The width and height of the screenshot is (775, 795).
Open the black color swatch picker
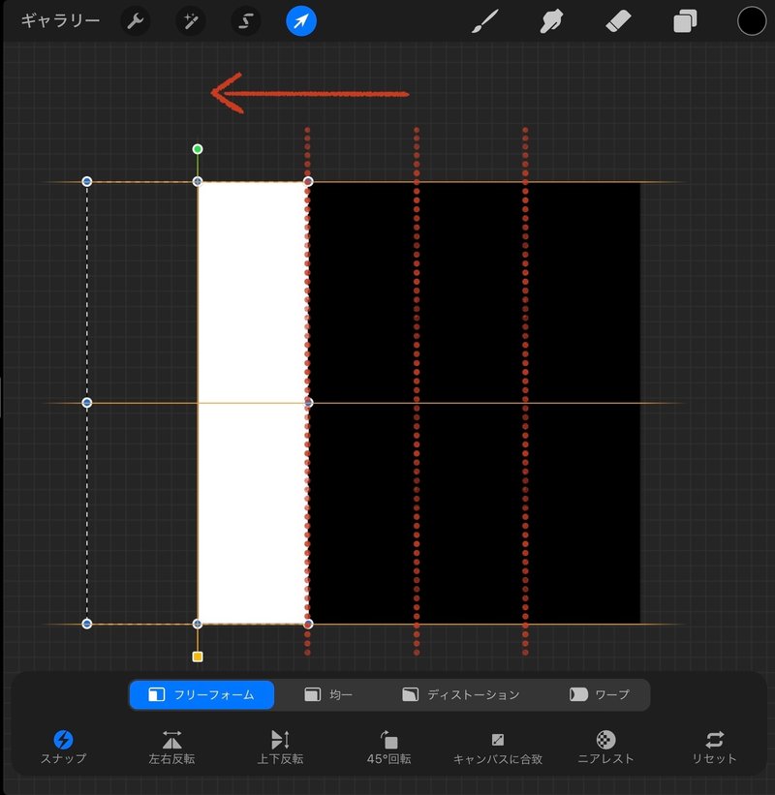[x=751, y=21]
